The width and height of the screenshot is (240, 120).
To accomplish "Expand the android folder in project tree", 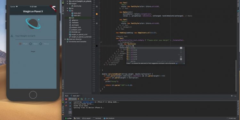I will (x=68, y=1).
